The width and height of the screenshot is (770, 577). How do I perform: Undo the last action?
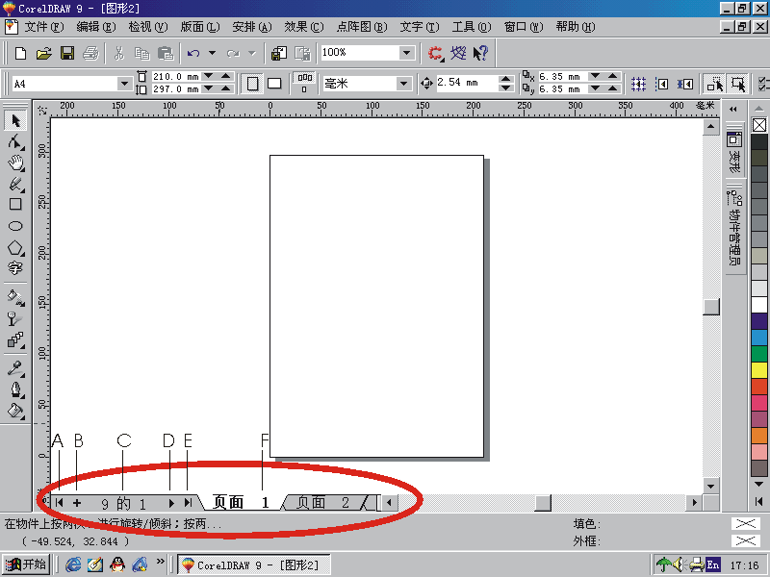pos(193,53)
